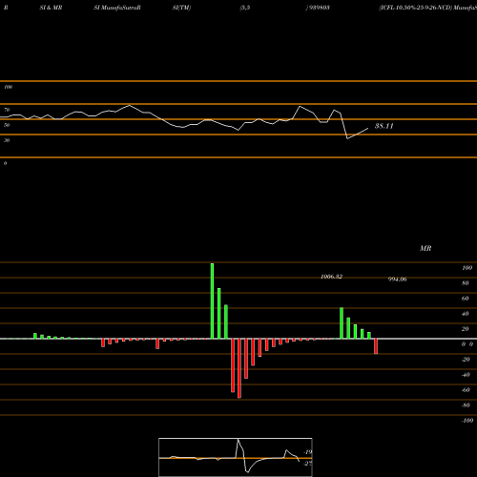Click the -60 label on the MR axis
This screenshot has height=477, width=477.
(466, 390)
